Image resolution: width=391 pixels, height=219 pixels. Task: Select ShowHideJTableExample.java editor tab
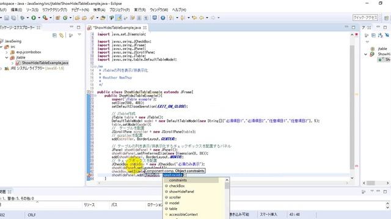pos(117,27)
